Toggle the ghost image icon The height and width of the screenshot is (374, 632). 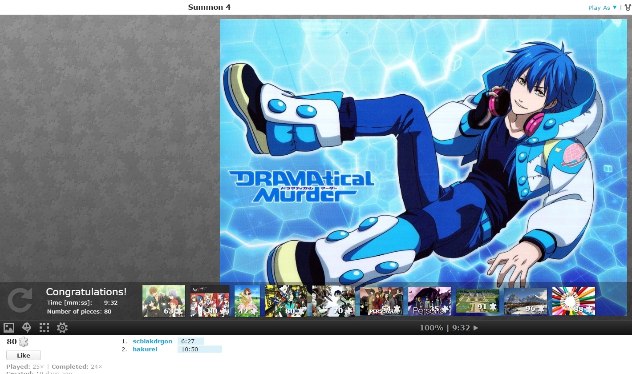[27, 328]
